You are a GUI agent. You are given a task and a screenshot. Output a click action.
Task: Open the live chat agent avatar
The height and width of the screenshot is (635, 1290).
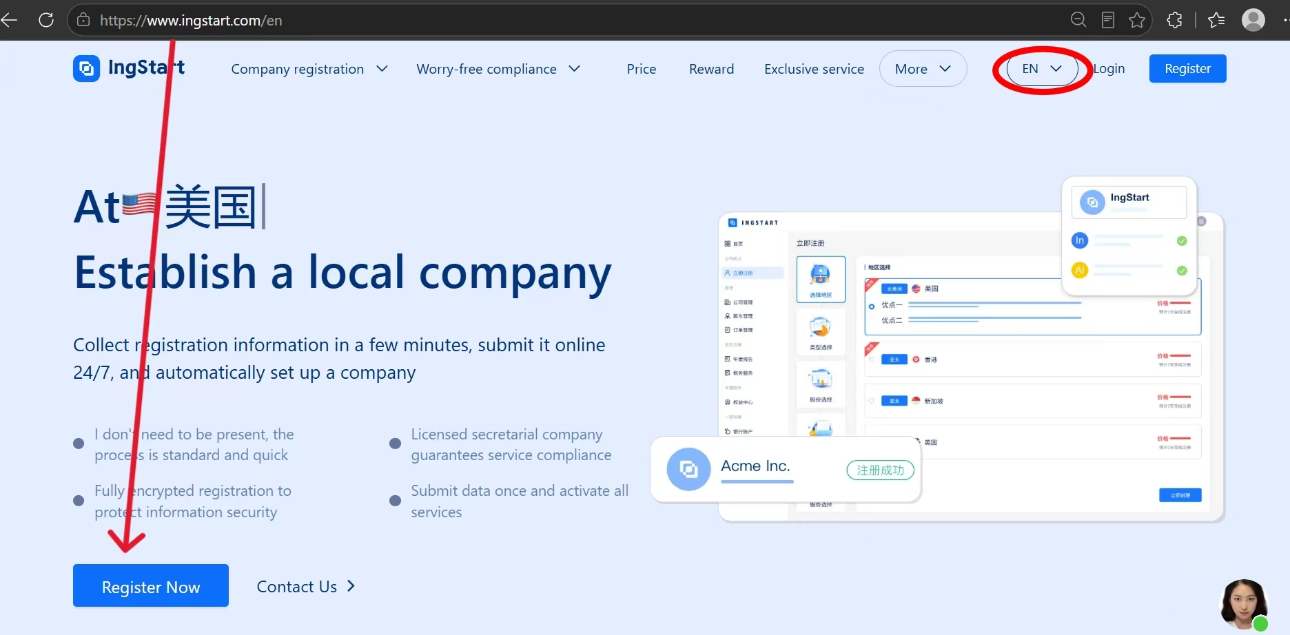[1245, 604]
